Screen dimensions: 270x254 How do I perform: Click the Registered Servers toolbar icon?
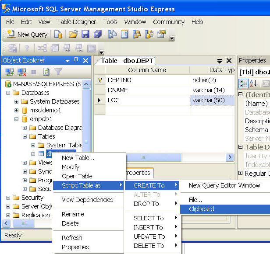coord(112,34)
